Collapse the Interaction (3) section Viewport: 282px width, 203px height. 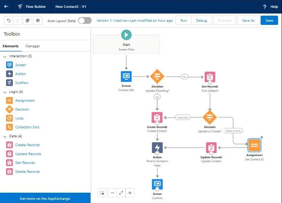click(x=5, y=57)
